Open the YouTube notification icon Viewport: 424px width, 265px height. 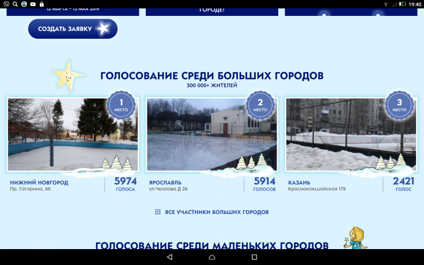33,4
